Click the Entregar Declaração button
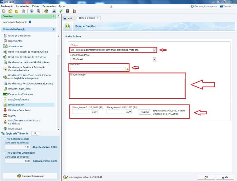Screen dimensions: 237x181 tap(29, 176)
